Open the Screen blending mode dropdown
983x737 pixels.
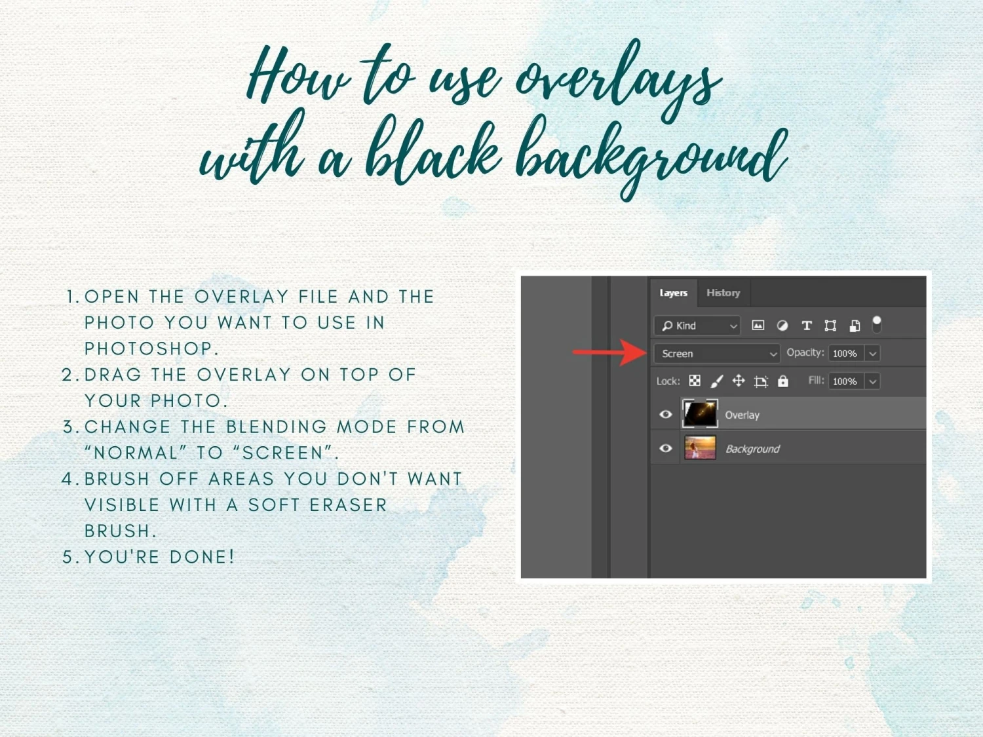tap(717, 354)
